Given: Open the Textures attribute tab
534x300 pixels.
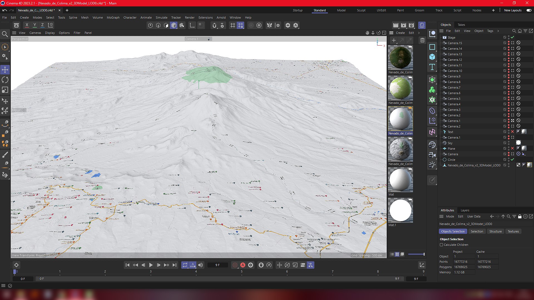Looking at the screenshot, I should pos(513,231).
